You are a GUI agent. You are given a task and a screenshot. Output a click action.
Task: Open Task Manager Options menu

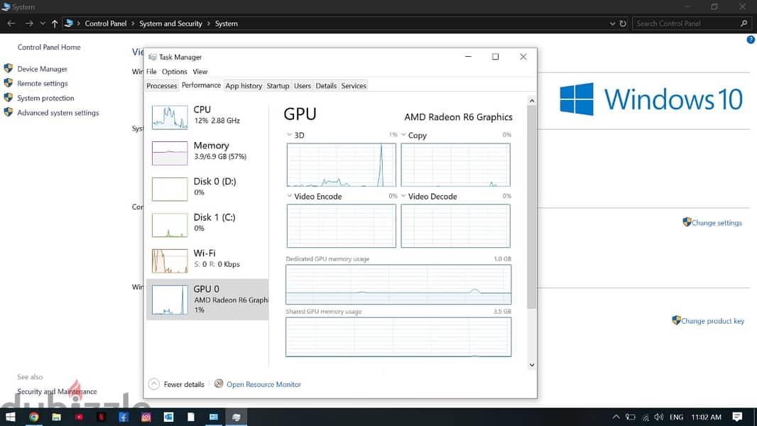(174, 72)
